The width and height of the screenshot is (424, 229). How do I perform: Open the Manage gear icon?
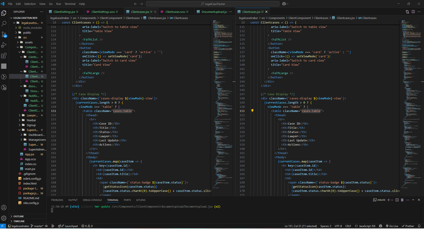[4, 218]
